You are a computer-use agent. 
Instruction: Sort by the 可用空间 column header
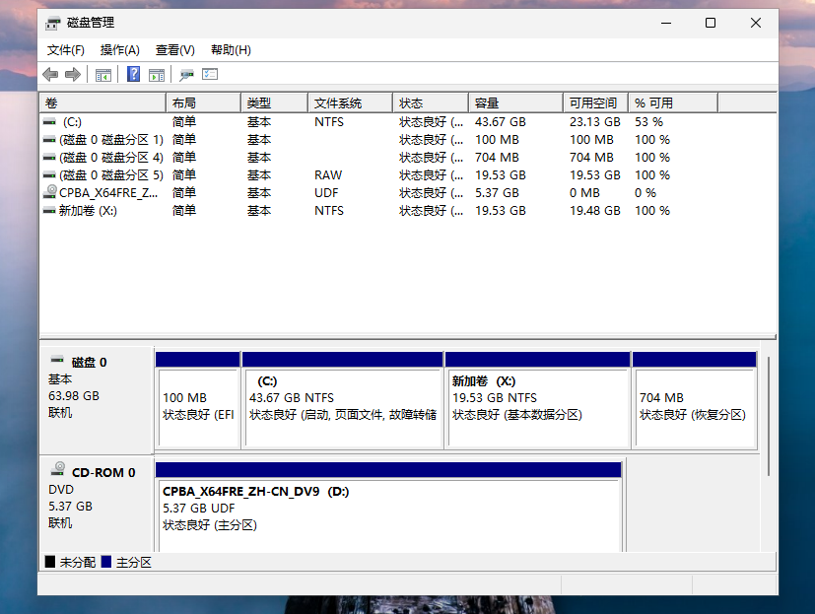point(596,102)
